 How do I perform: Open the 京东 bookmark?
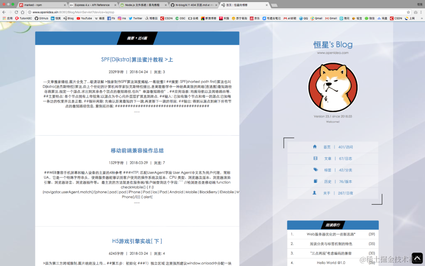tap(255, 19)
